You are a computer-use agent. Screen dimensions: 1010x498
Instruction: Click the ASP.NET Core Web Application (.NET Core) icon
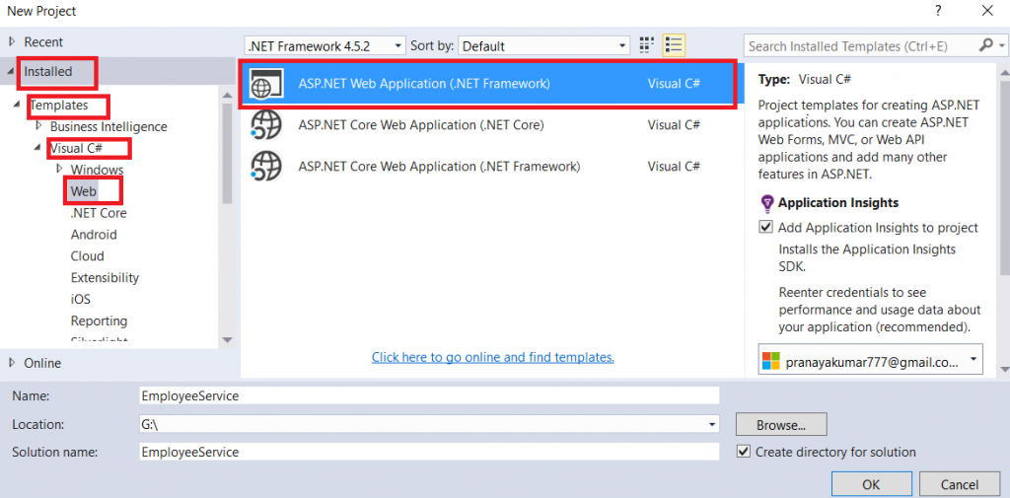point(266,125)
